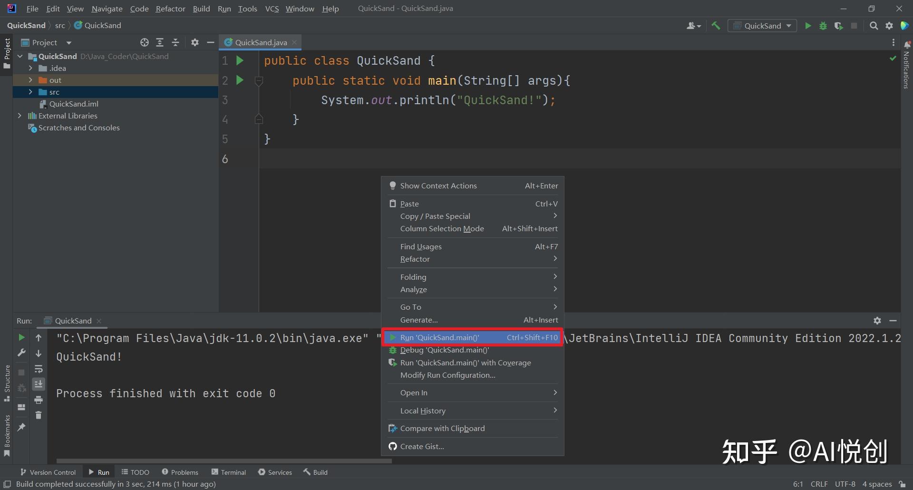Open Code With Me user icon

point(694,26)
